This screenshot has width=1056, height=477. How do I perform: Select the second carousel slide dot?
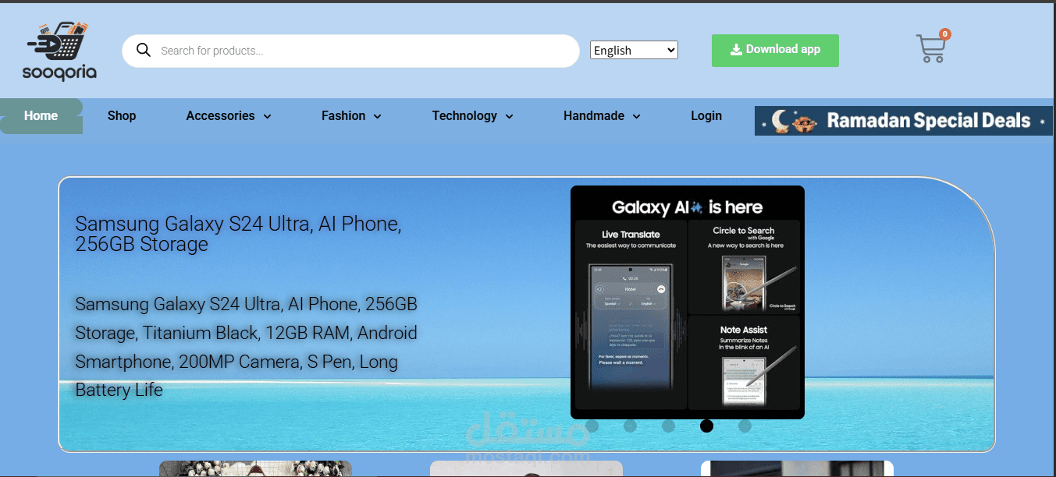click(631, 426)
